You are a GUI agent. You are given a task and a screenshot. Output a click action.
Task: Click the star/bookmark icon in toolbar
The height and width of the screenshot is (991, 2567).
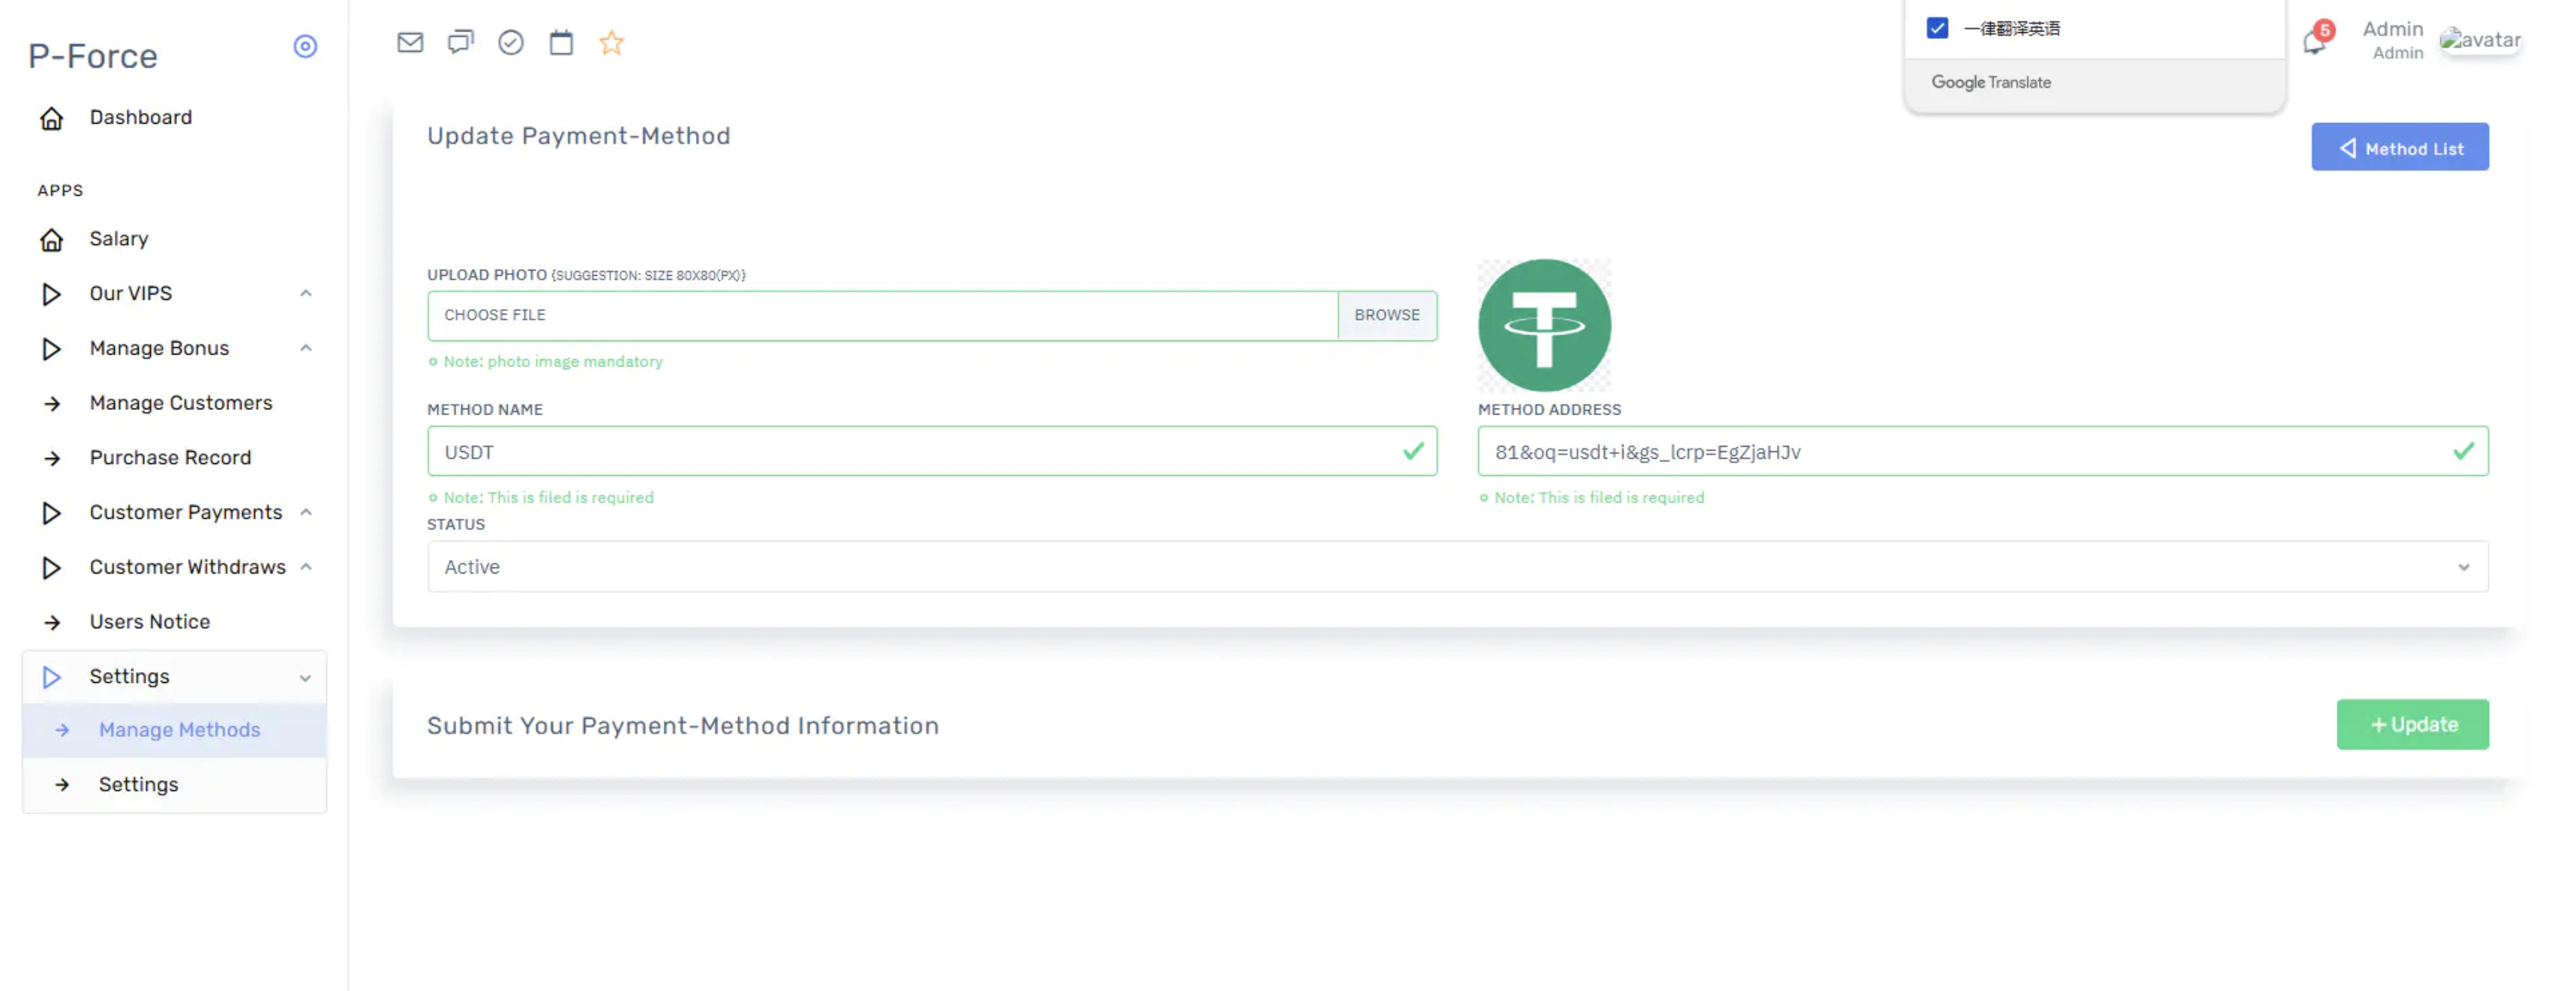(614, 43)
